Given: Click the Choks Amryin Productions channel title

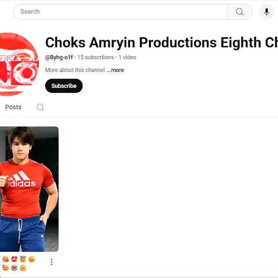Looking at the screenshot, I should tap(161, 43).
